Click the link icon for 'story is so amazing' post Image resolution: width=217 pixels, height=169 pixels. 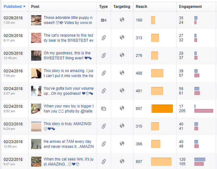[x=104, y=73]
